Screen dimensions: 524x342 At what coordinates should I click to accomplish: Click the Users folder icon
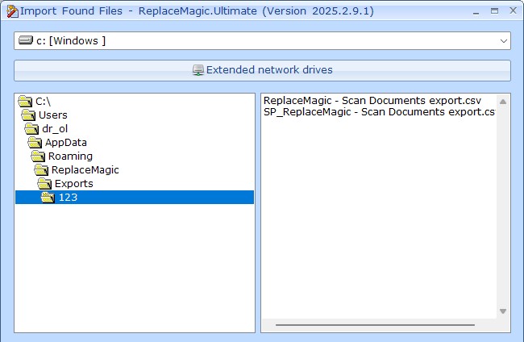click(x=28, y=115)
